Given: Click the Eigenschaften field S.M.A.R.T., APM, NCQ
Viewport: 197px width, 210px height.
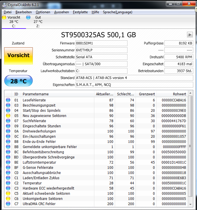Looking at the screenshot, I should pos(134,85).
